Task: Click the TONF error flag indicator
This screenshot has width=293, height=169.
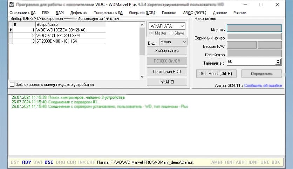Action: 230,162
